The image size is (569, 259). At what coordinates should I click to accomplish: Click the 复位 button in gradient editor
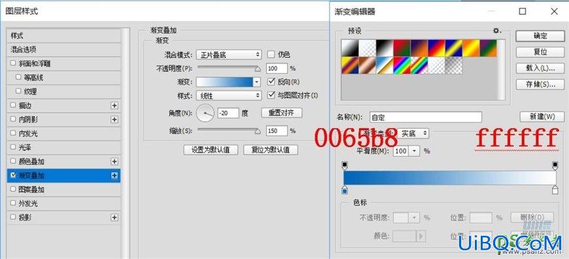[540, 52]
